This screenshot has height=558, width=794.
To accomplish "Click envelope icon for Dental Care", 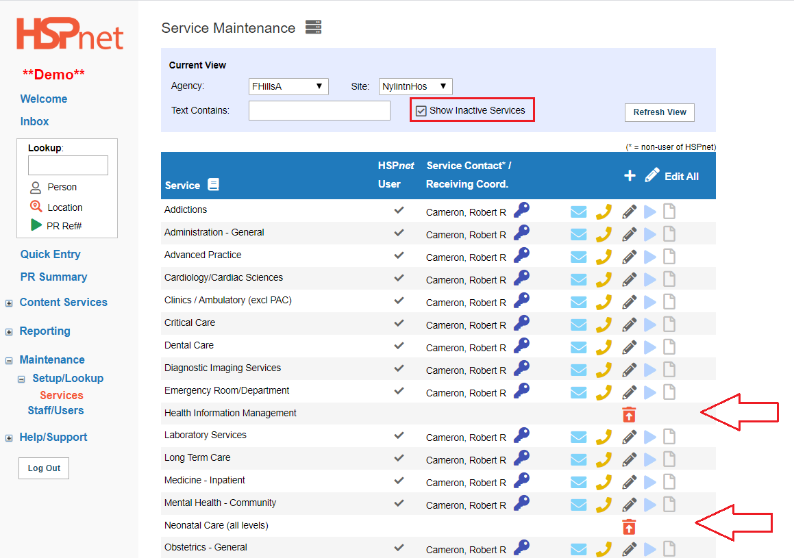I will (578, 347).
